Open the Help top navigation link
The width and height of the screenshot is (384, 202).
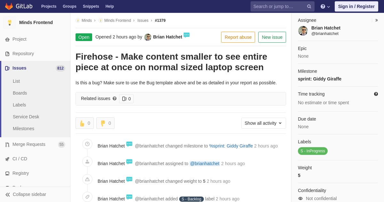[x=110, y=6]
